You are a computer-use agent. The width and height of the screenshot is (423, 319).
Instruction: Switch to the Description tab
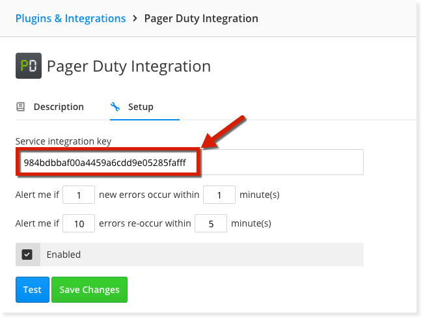(50, 107)
